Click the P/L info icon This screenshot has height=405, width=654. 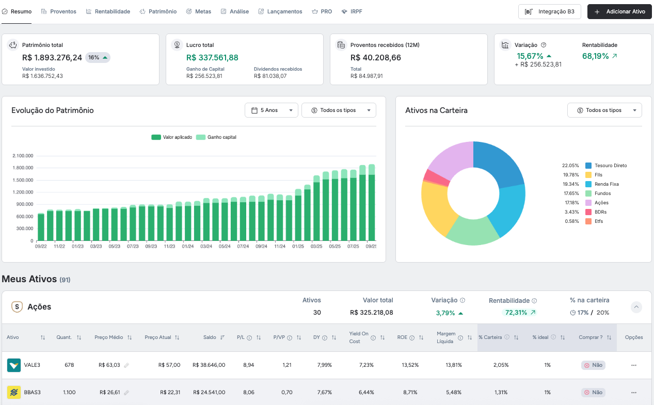[x=249, y=337]
